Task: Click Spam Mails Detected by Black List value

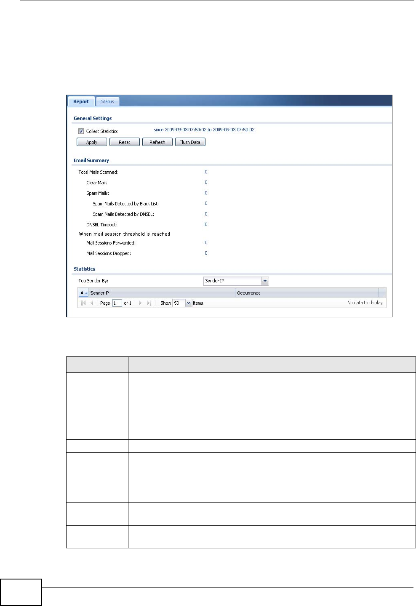Action: point(206,203)
